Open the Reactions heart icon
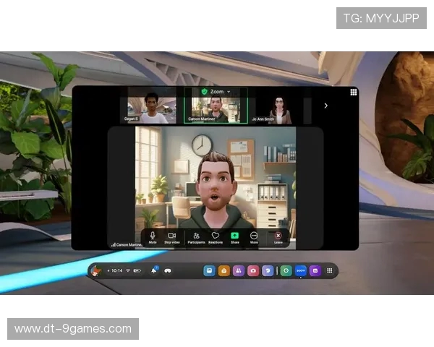This screenshot has width=434, height=347. pos(215,237)
